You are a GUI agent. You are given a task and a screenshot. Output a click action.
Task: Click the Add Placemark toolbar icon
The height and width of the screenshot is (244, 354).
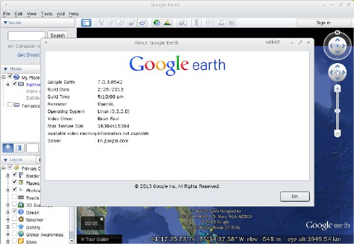coord(101,23)
